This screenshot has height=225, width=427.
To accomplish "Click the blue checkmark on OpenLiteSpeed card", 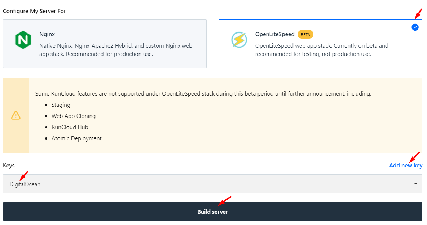I will (x=415, y=27).
